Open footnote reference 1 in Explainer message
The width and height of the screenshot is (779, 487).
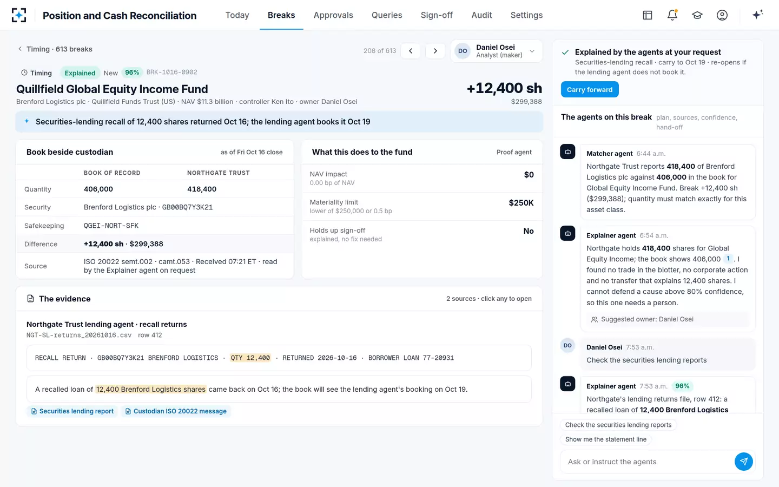tap(728, 259)
